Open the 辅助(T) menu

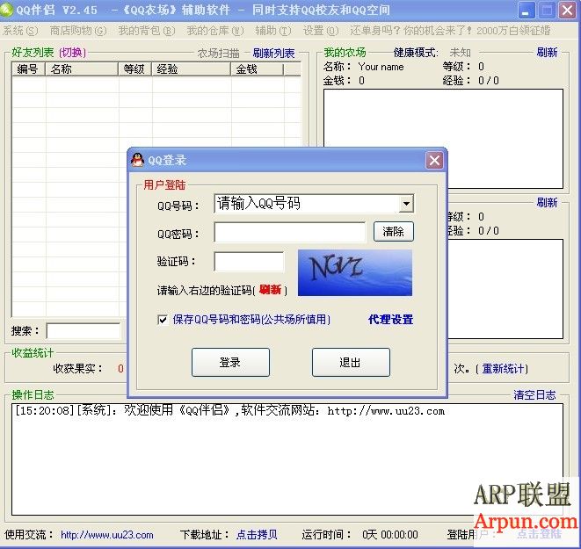(273, 31)
